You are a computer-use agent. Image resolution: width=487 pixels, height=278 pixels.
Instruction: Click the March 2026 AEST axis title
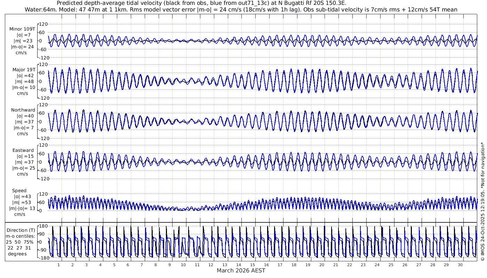tap(241, 271)
